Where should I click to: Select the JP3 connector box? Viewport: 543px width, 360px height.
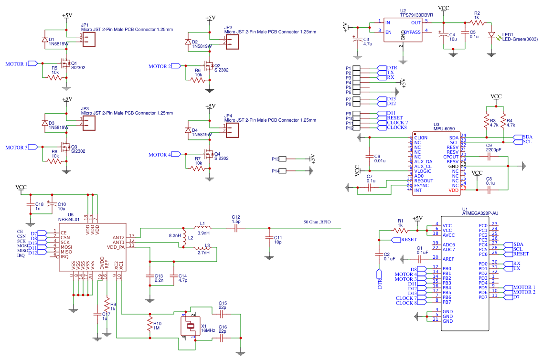pos(89,123)
